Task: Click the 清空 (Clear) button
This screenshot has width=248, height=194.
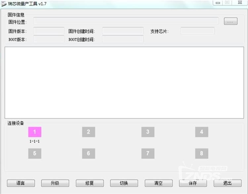Action: (159, 183)
